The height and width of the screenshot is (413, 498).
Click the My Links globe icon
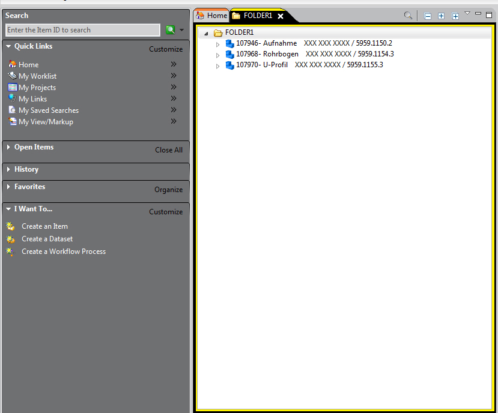13,98
